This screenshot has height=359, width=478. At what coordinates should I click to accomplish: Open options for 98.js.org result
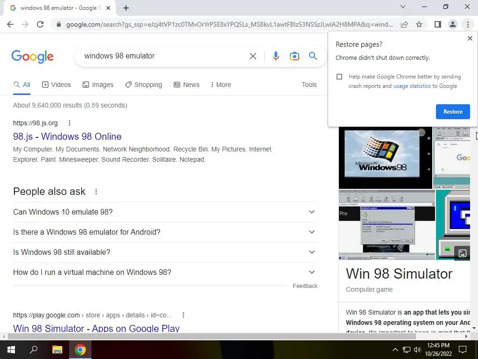click(70, 123)
